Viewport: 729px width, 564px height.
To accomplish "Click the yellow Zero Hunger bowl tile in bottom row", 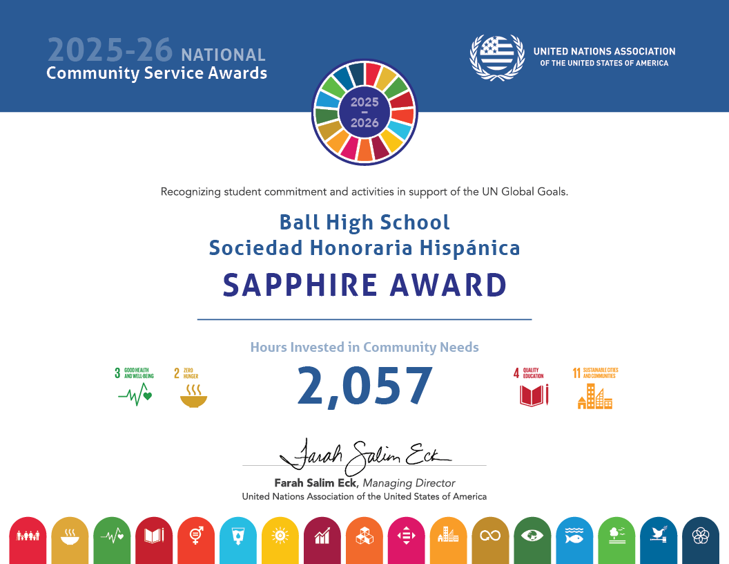I will tap(70, 540).
